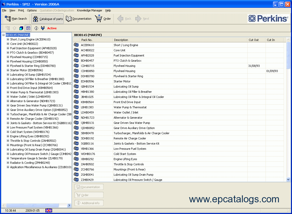Expand the Fuel Injection Equipment node

coord(8,48)
